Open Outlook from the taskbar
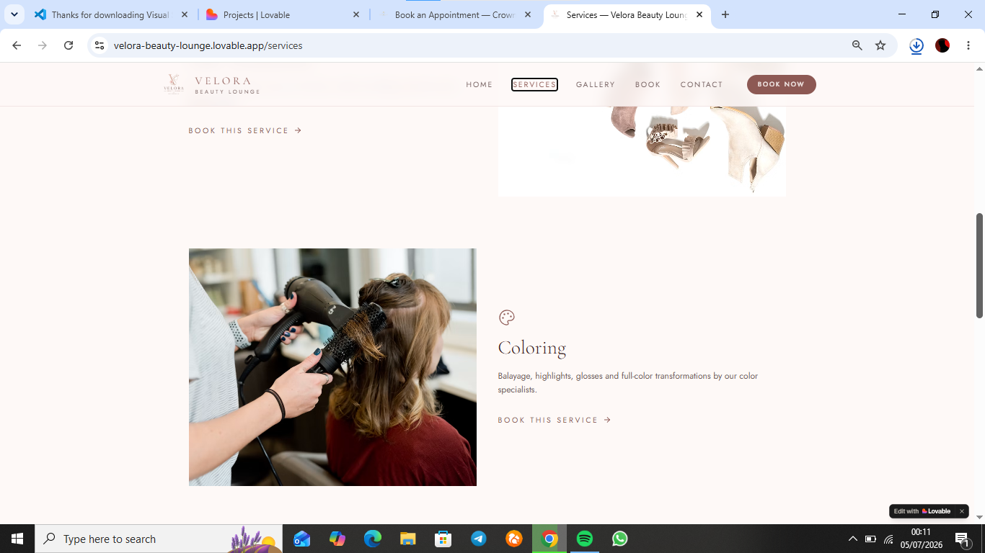This screenshot has height=553, width=985. [302, 539]
